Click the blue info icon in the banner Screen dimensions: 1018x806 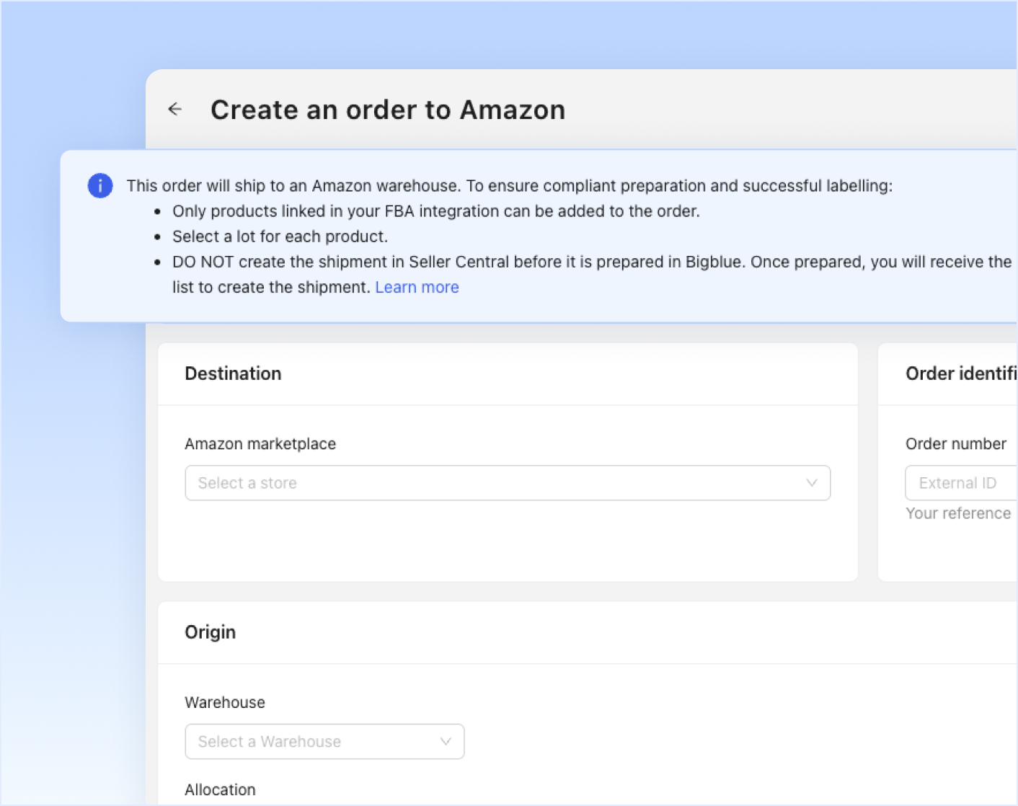click(100, 185)
